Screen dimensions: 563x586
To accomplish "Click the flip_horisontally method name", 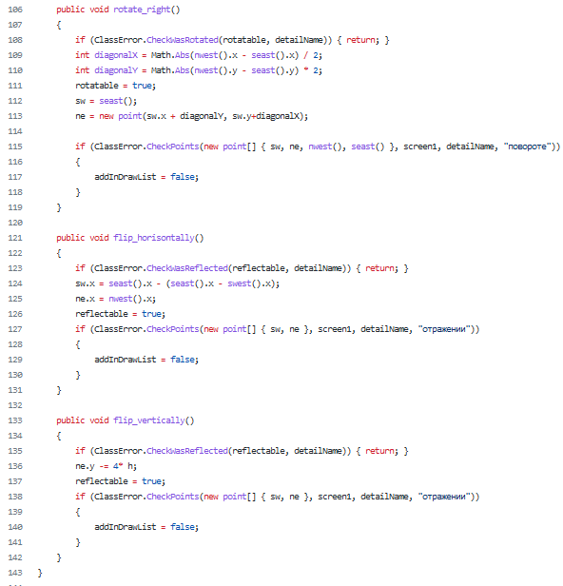I will [x=154, y=238].
